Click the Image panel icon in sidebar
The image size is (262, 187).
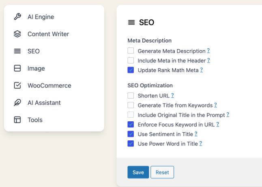click(17, 68)
